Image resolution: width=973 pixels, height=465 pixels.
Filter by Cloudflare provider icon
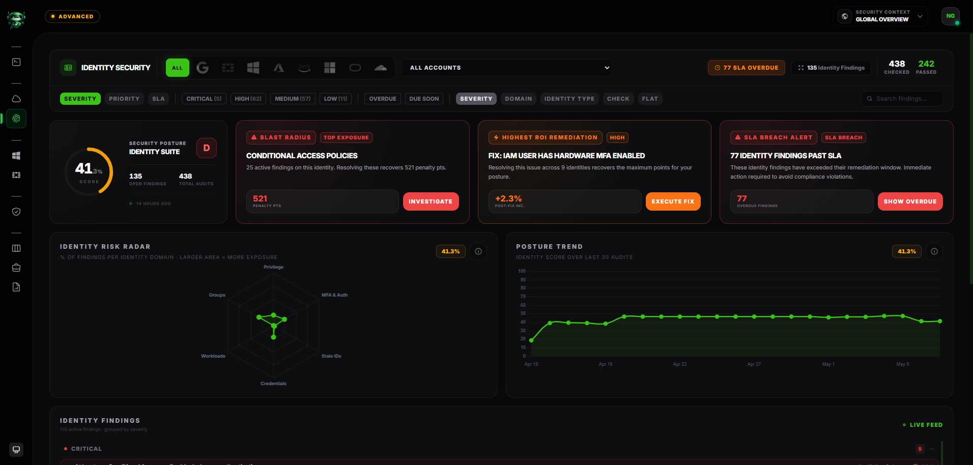[x=381, y=68]
